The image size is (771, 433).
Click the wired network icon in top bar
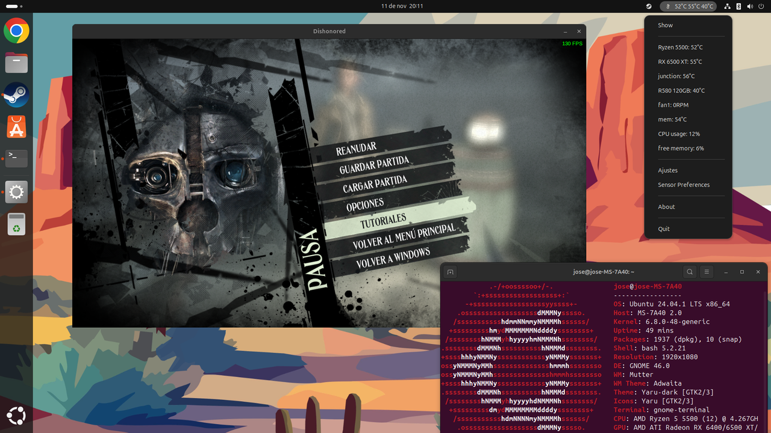point(728,6)
